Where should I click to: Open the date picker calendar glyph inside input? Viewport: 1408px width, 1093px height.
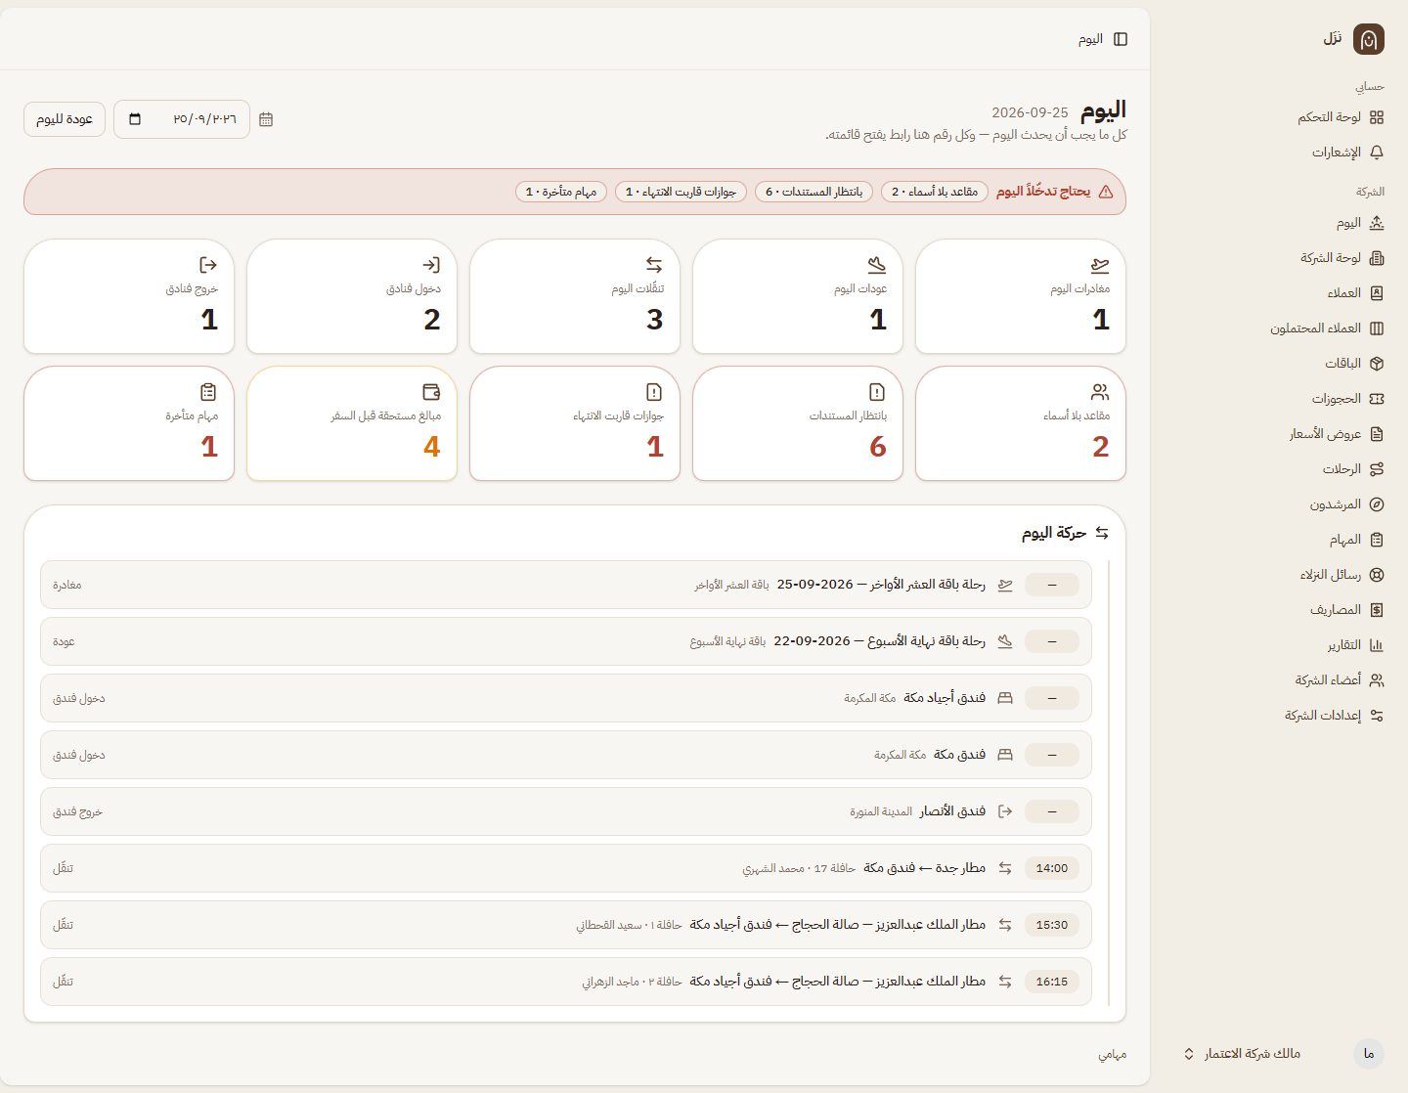tap(135, 119)
